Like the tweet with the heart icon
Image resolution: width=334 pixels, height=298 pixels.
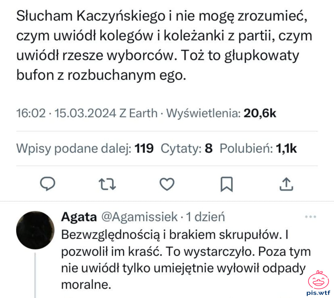(x=167, y=184)
